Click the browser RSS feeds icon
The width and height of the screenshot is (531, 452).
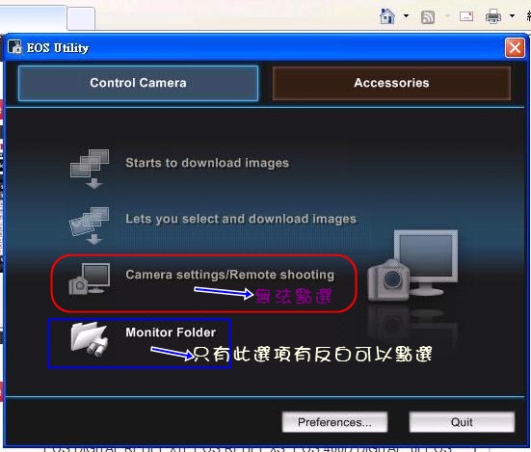(428, 17)
